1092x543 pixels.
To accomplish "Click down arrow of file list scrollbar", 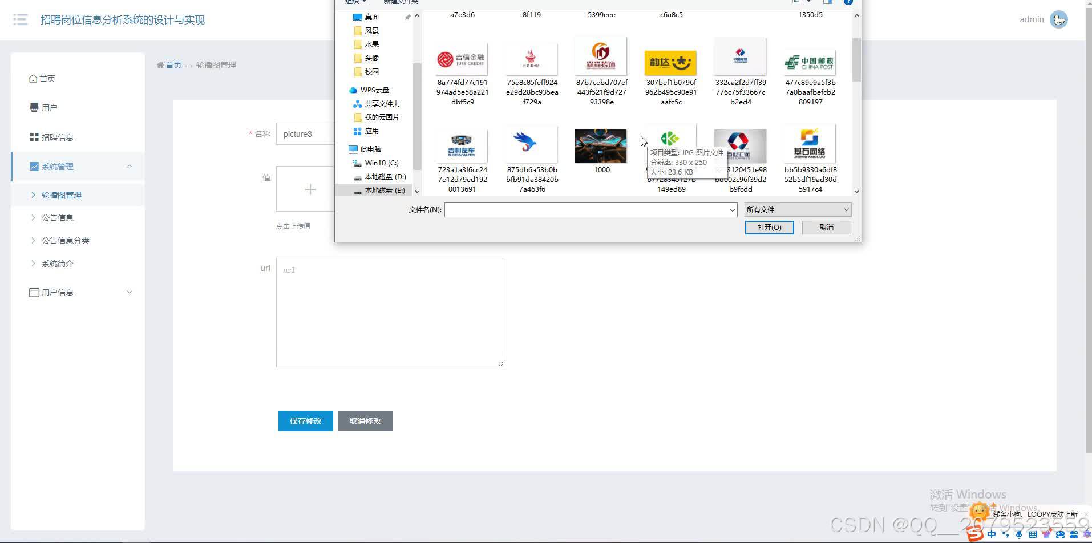I will tap(856, 192).
